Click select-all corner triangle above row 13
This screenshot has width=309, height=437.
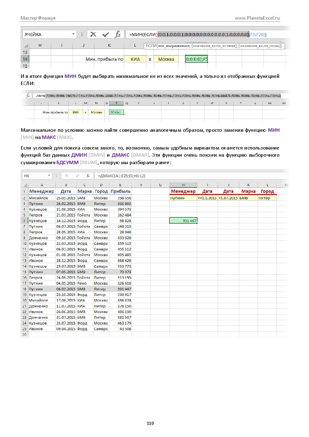[26, 45]
